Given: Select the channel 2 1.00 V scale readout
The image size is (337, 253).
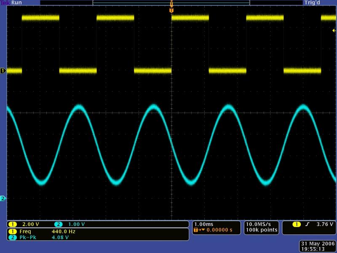Looking at the screenshot, I should click(x=76, y=224).
